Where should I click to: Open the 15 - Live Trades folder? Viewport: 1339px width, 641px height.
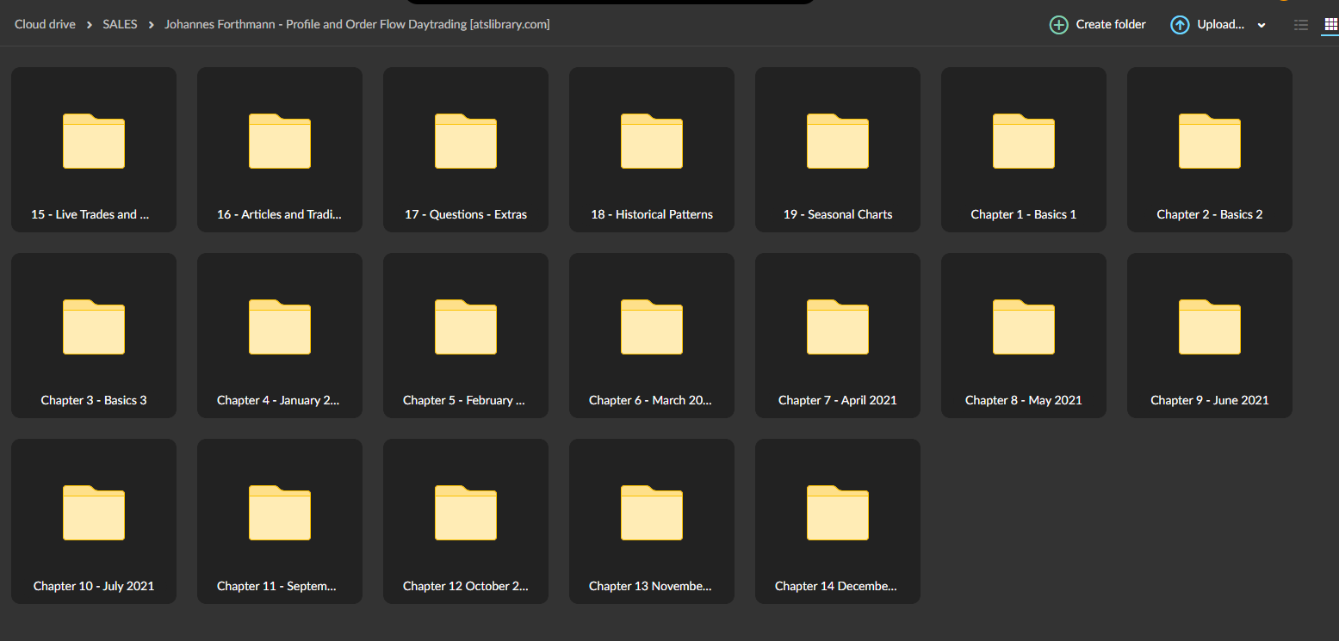click(94, 150)
